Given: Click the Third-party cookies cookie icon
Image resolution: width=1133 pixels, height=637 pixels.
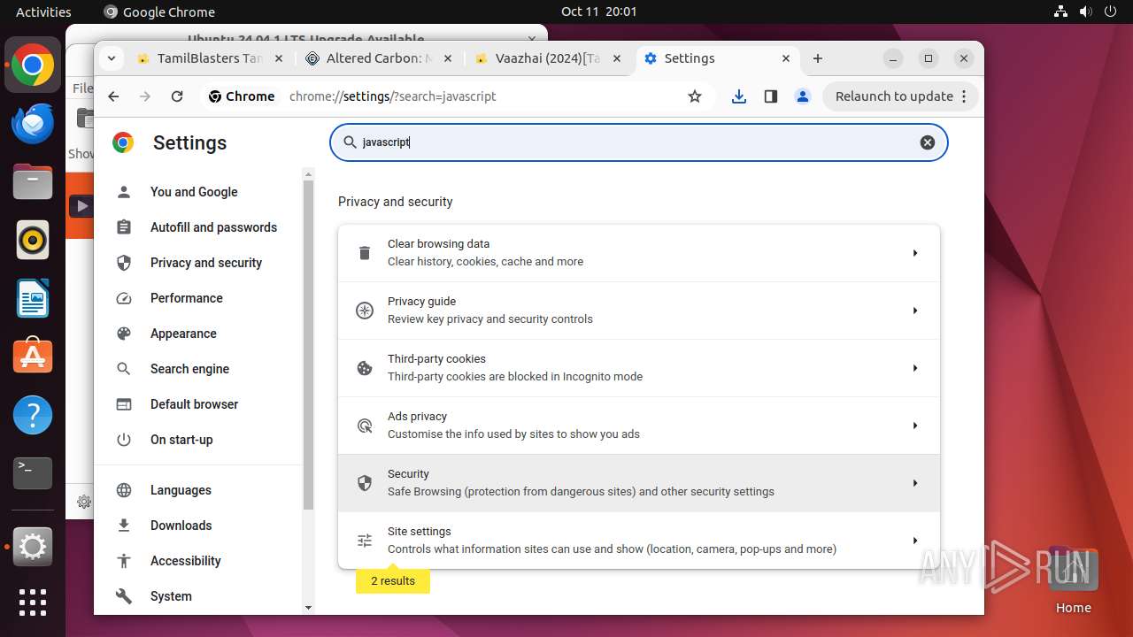Looking at the screenshot, I should pyautogui.click(x=365, y=368).
